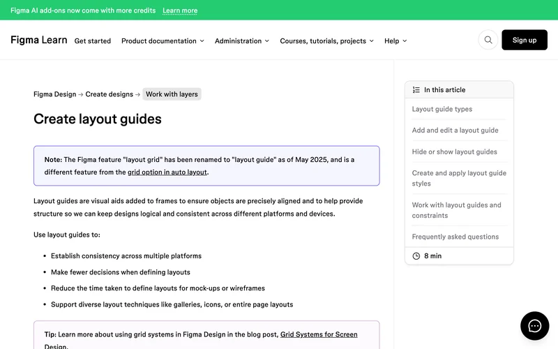
Task: Click the 8 min reading time
Action: tap(432, 256)
